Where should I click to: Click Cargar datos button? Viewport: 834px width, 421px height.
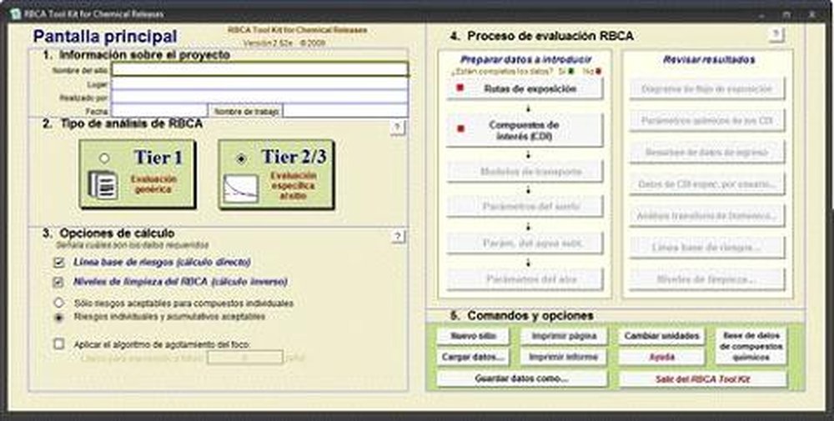point(473,357)
